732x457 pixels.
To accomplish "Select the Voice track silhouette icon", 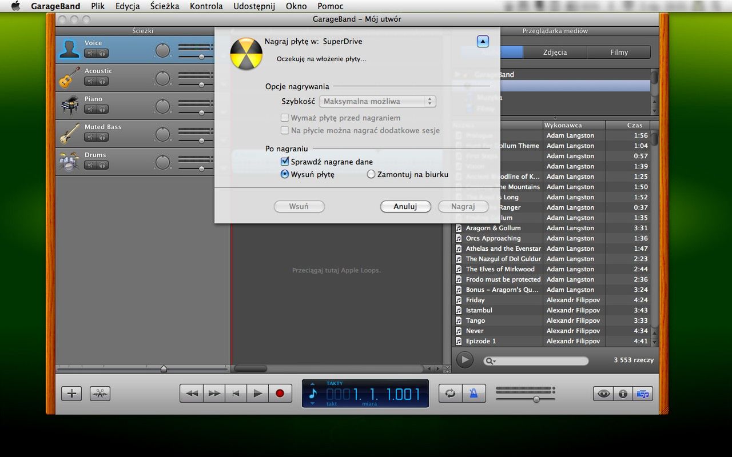I will coord(69,49).
